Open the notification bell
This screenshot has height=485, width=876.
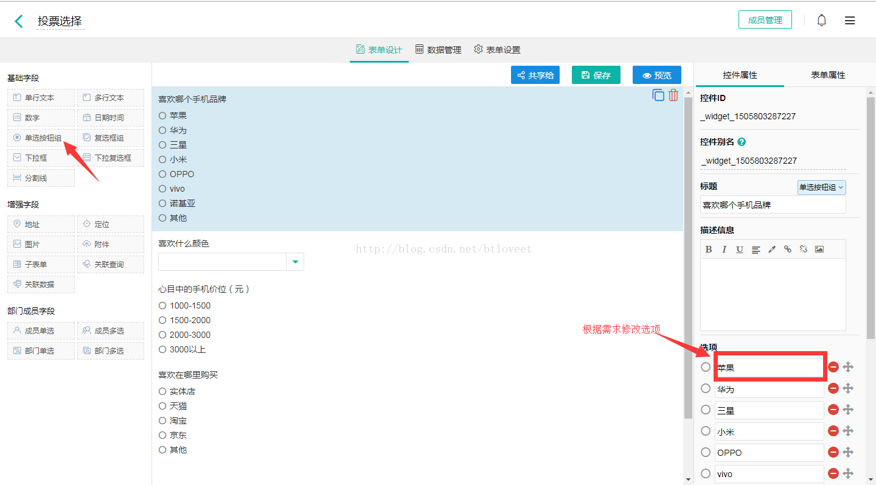click(x=822, y=20)
